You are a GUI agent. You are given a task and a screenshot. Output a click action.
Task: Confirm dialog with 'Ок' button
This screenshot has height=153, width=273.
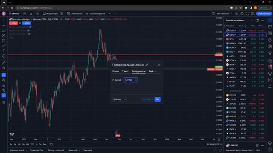point(157,99)
